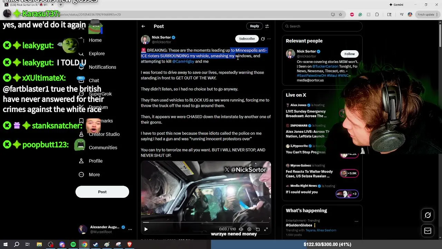Screen dimensions: 442x249
Task: Open the Explore search icon in sidebar
Action: tap(81, 54)
